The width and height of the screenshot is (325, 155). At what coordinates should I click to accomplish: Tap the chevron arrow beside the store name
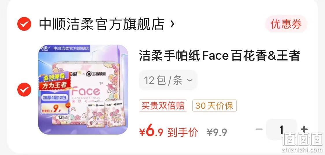point(172,24)
